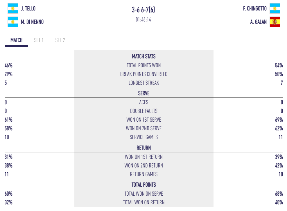
Task: Click the Won on 1st Serve label
Action: [x=144, y=120]
